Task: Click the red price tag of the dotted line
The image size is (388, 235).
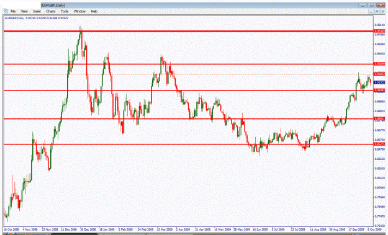Action: click(379, 74)
